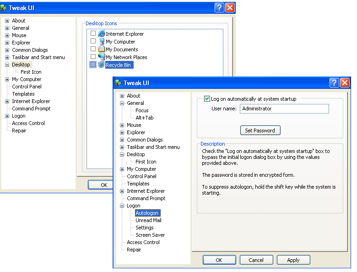Check the Internet Explorer desktop icon checkbox
This screenshot has height=272, width=357.
[93, 33]
